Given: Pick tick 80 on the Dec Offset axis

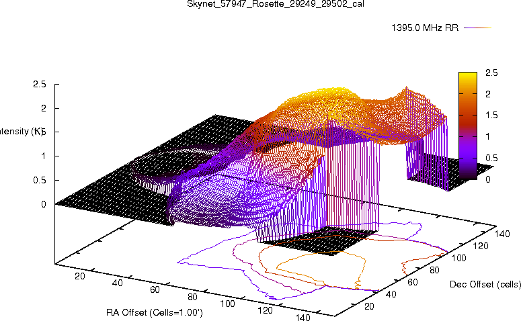Looking at the screenshot, I should [434, 270].
